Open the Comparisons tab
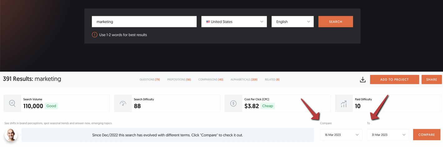The image size is (443, 147). (x=210, y=80)
